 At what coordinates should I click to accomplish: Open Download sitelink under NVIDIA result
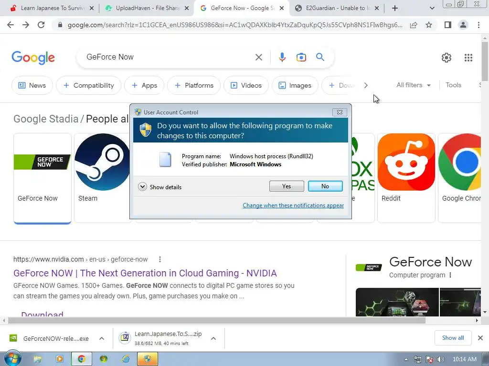(x=42, y=314)
